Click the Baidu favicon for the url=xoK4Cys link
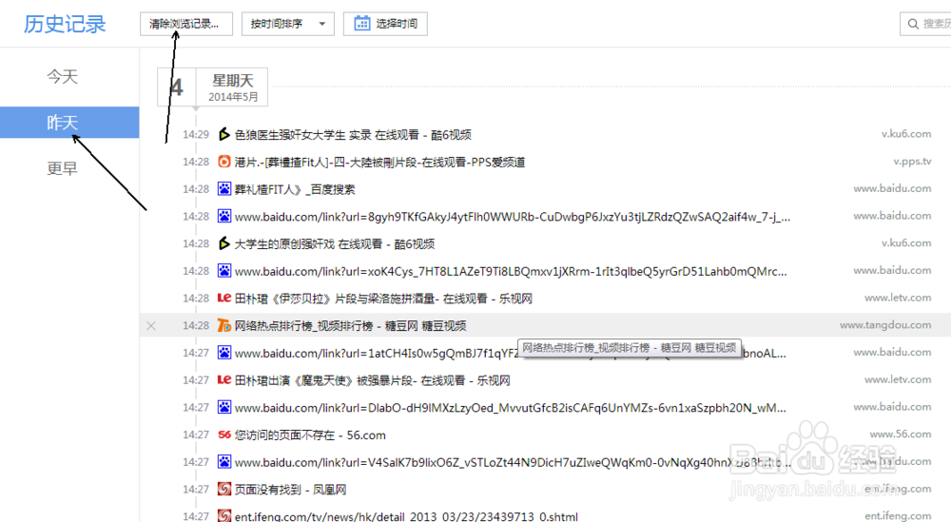The image size is (951, 522). (223, 270)
